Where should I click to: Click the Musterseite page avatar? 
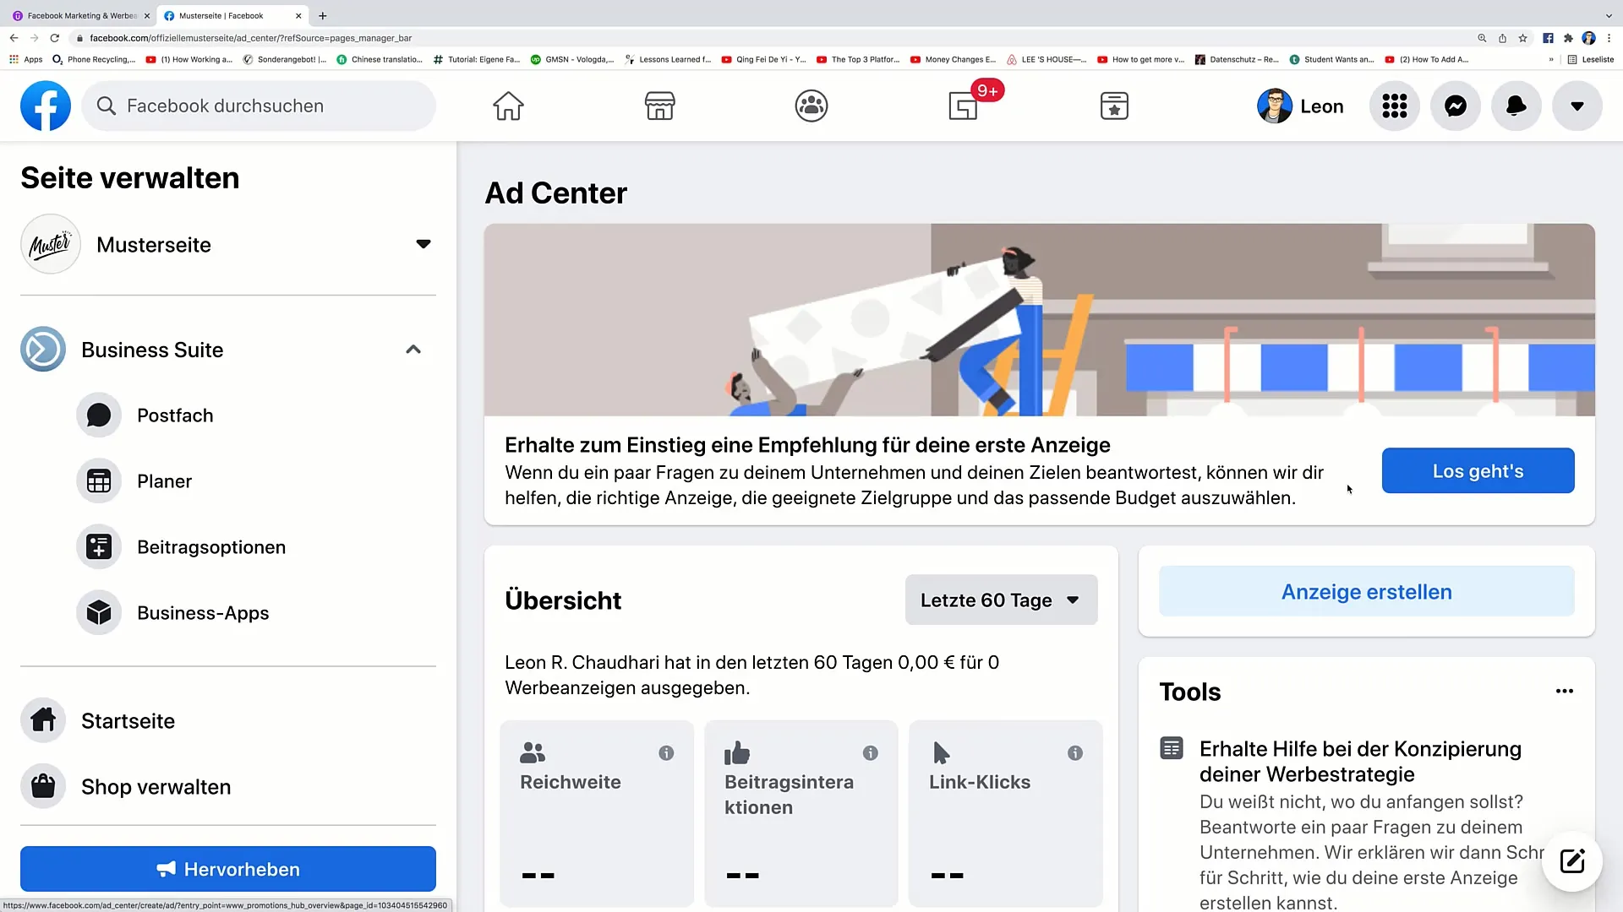(51, 244)
